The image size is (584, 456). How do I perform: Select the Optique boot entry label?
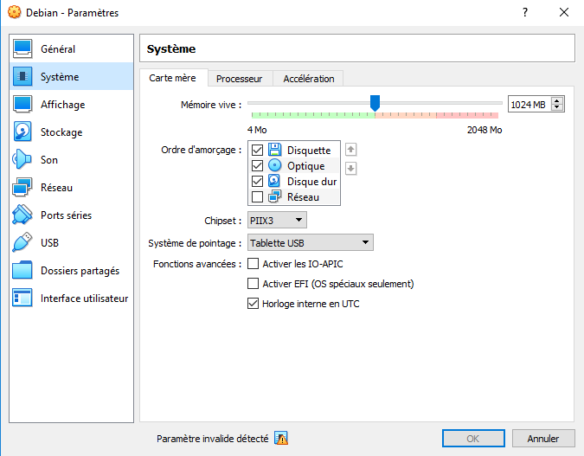point(305,166)
